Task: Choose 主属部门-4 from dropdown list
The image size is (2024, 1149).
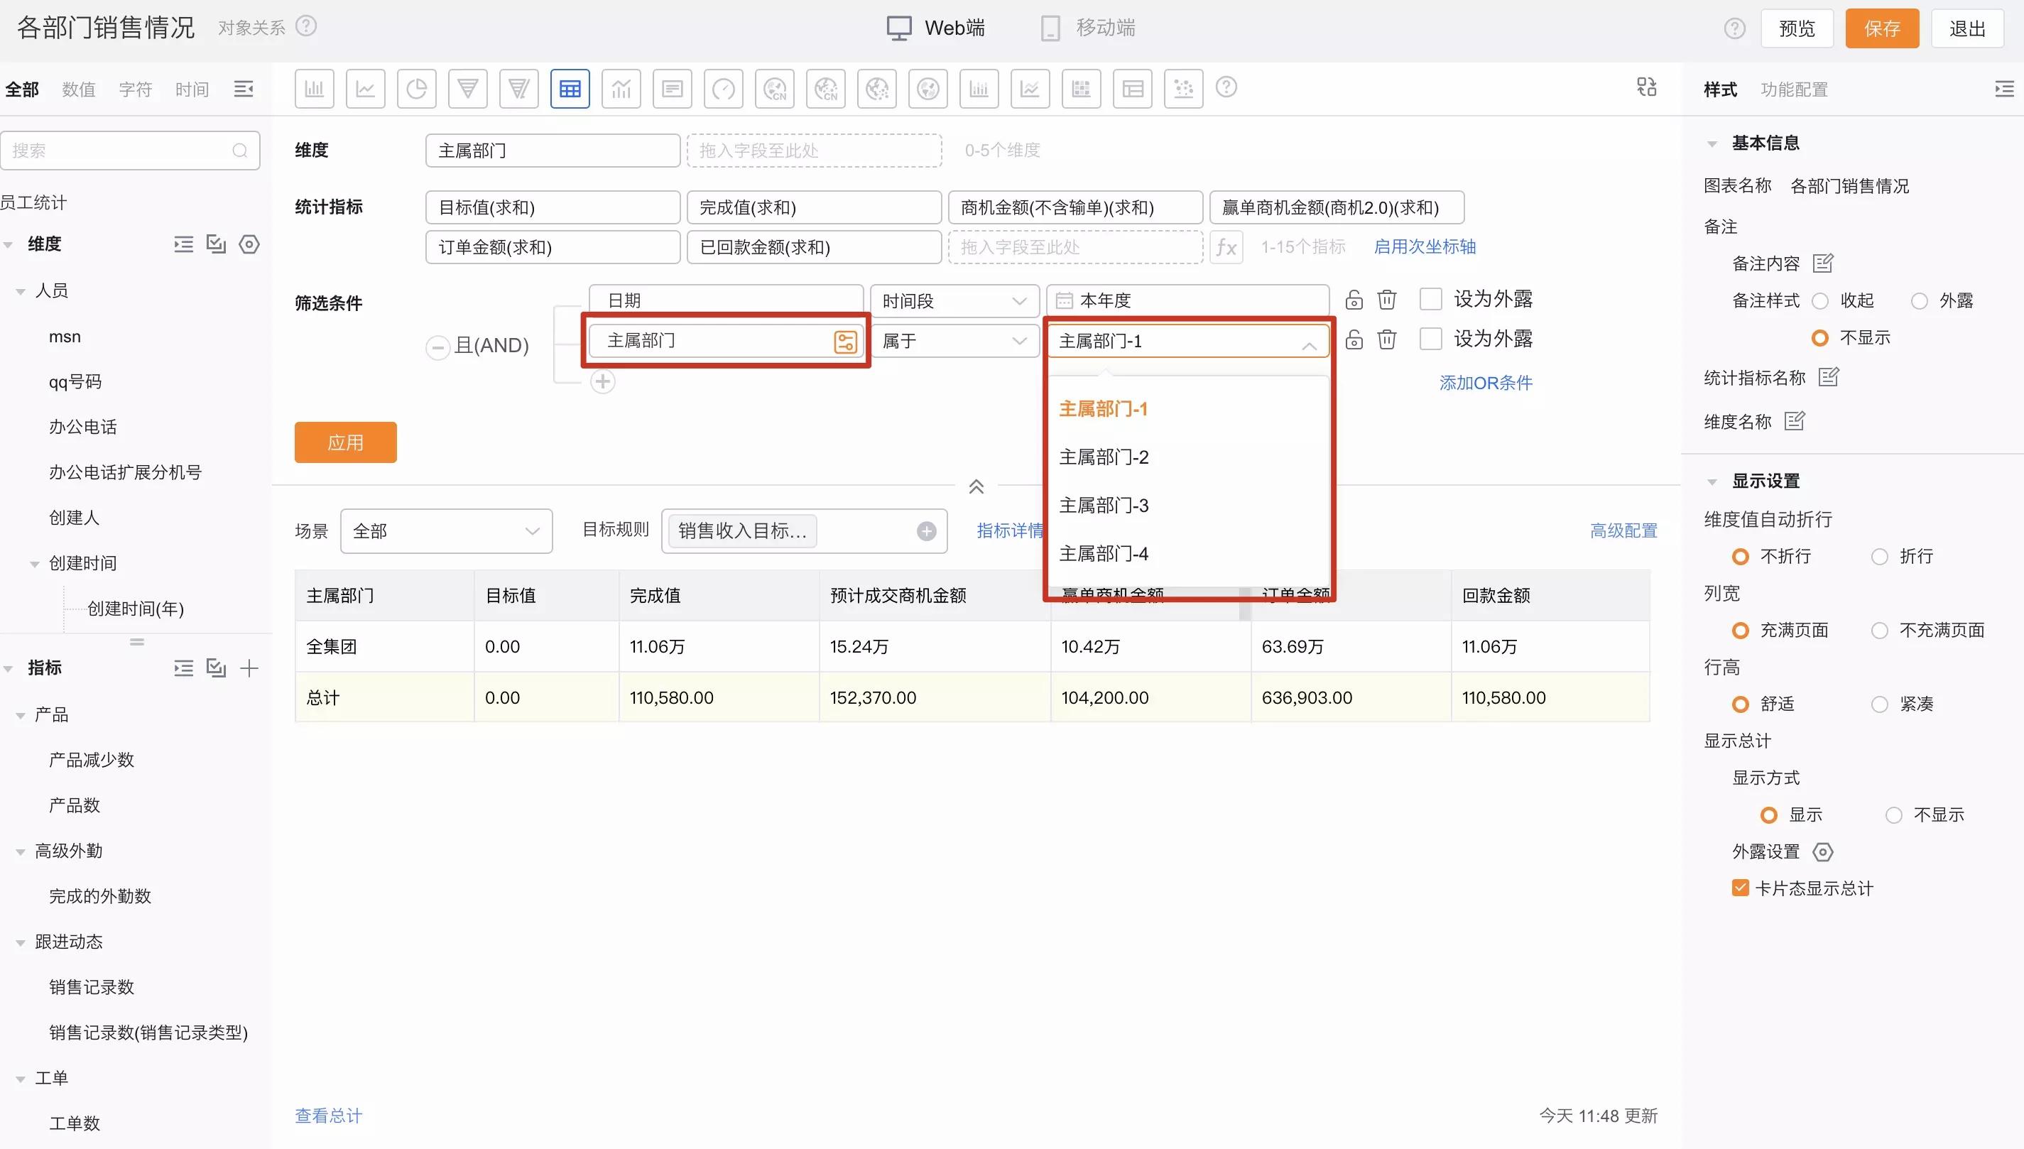Action: (1103, 553)
